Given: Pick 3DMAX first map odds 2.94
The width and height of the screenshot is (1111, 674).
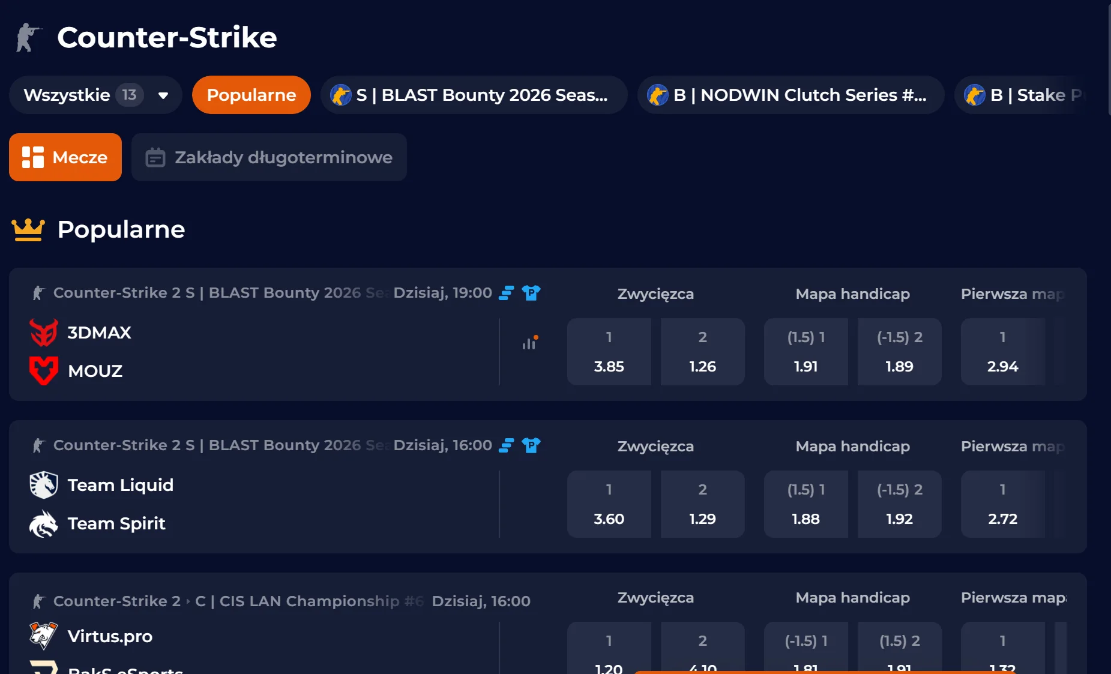Looking at the screenshot, I should pos(1003,352).
